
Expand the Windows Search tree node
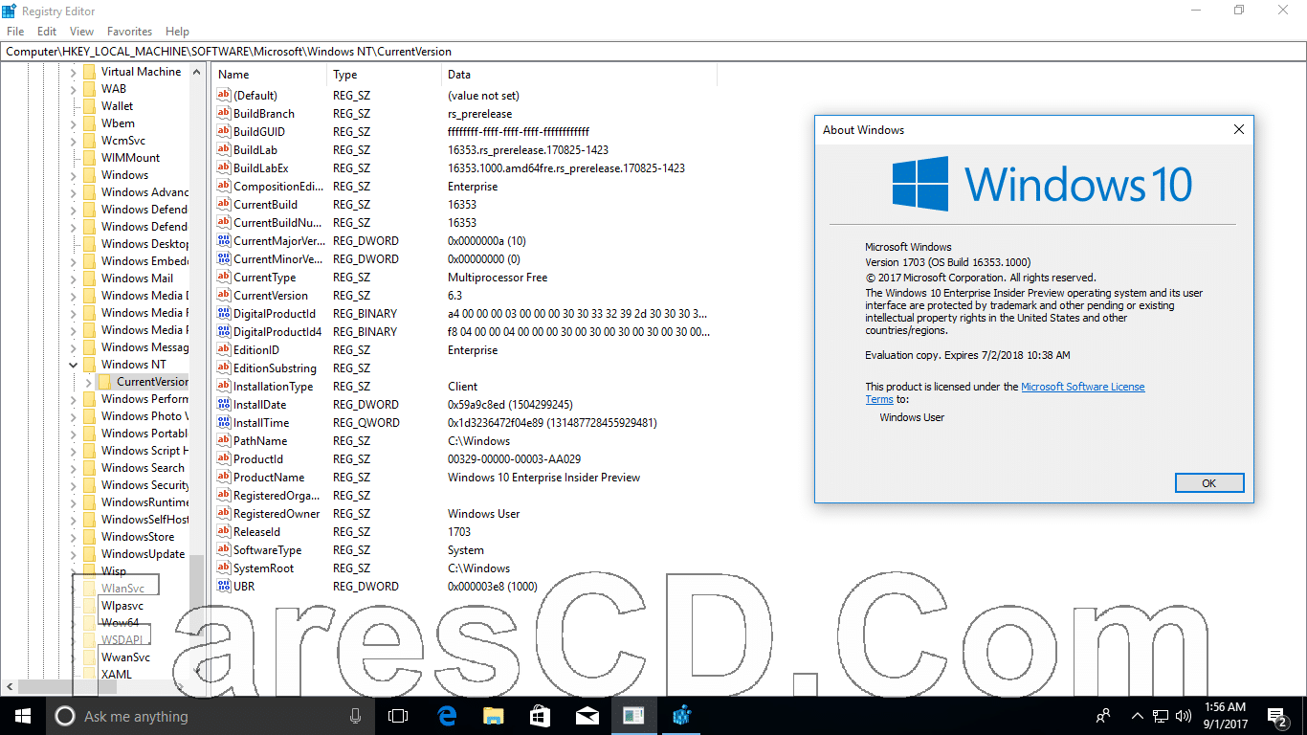pos(74,468)
